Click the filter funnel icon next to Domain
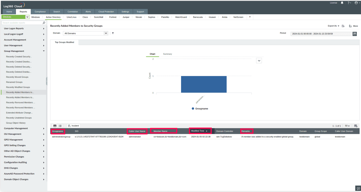Image resolution: width=361 pixels, height=192 pixels. coord(113,33)
